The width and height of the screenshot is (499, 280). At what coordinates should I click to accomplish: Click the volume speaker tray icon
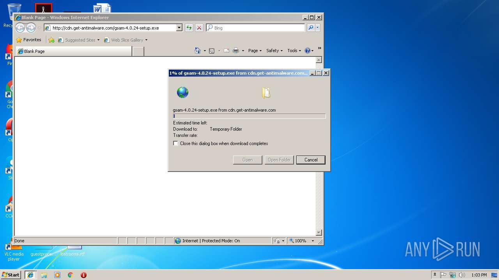point(462,275)
